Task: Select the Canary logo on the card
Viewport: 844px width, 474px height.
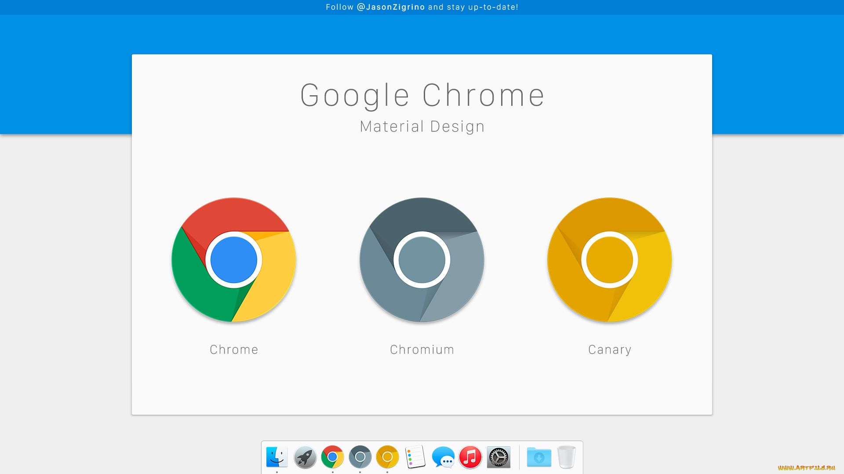Action: click(x=609, y=260)
